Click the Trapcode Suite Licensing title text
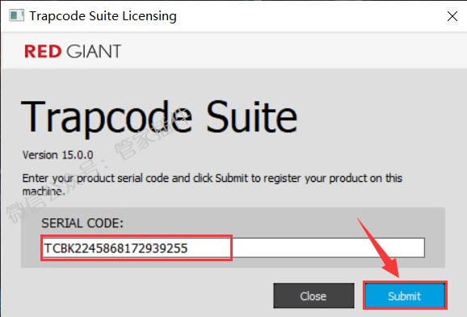 point(103,16)
